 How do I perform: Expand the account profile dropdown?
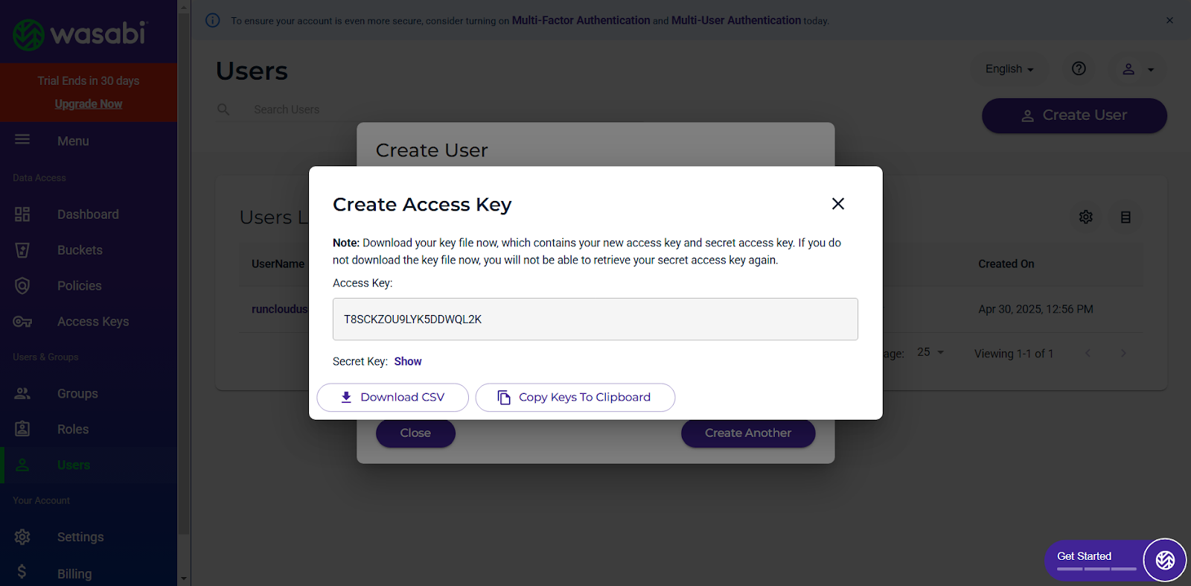tap(1138, 69)
